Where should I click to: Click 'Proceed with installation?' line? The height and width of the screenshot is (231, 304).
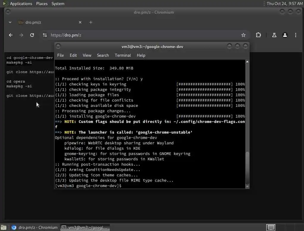coord(99,79)
